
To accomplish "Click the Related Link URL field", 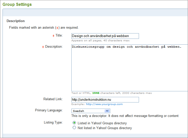I will coord(105,100).
